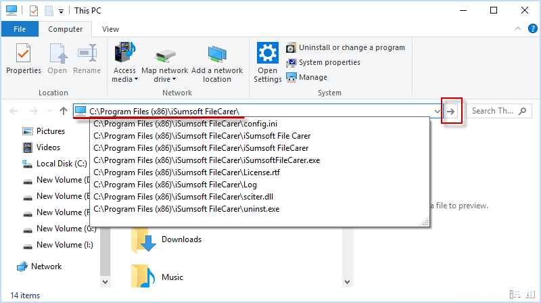The height and width of the screenshot is (303, 541).
Task: Click in the Search This PC box
Action: tap(498, 111)
